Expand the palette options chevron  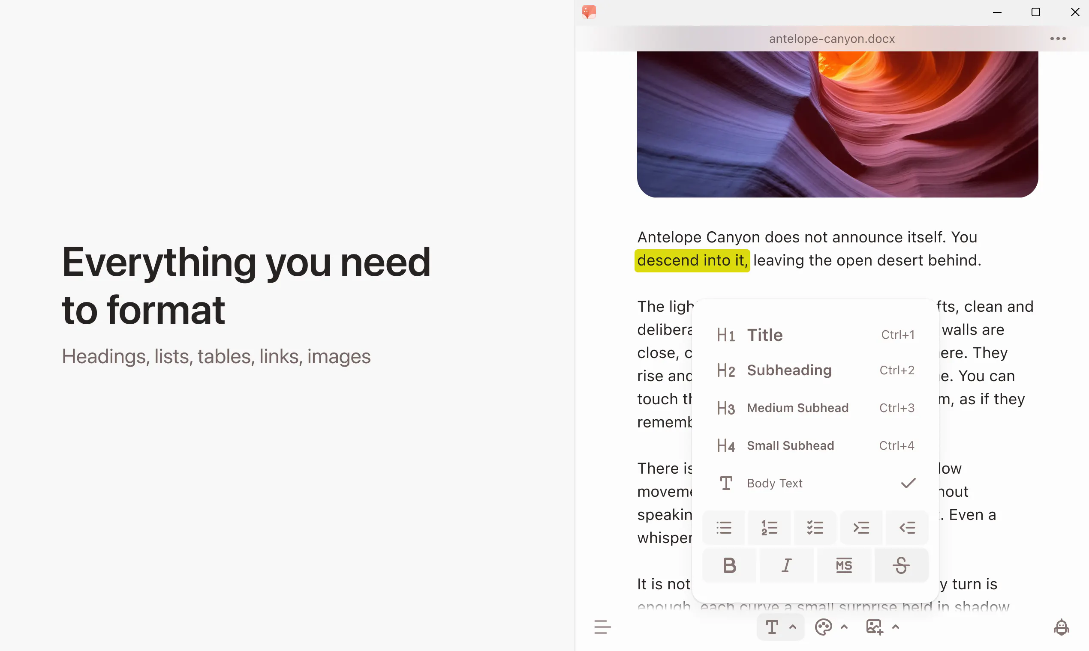click(845, 627)
